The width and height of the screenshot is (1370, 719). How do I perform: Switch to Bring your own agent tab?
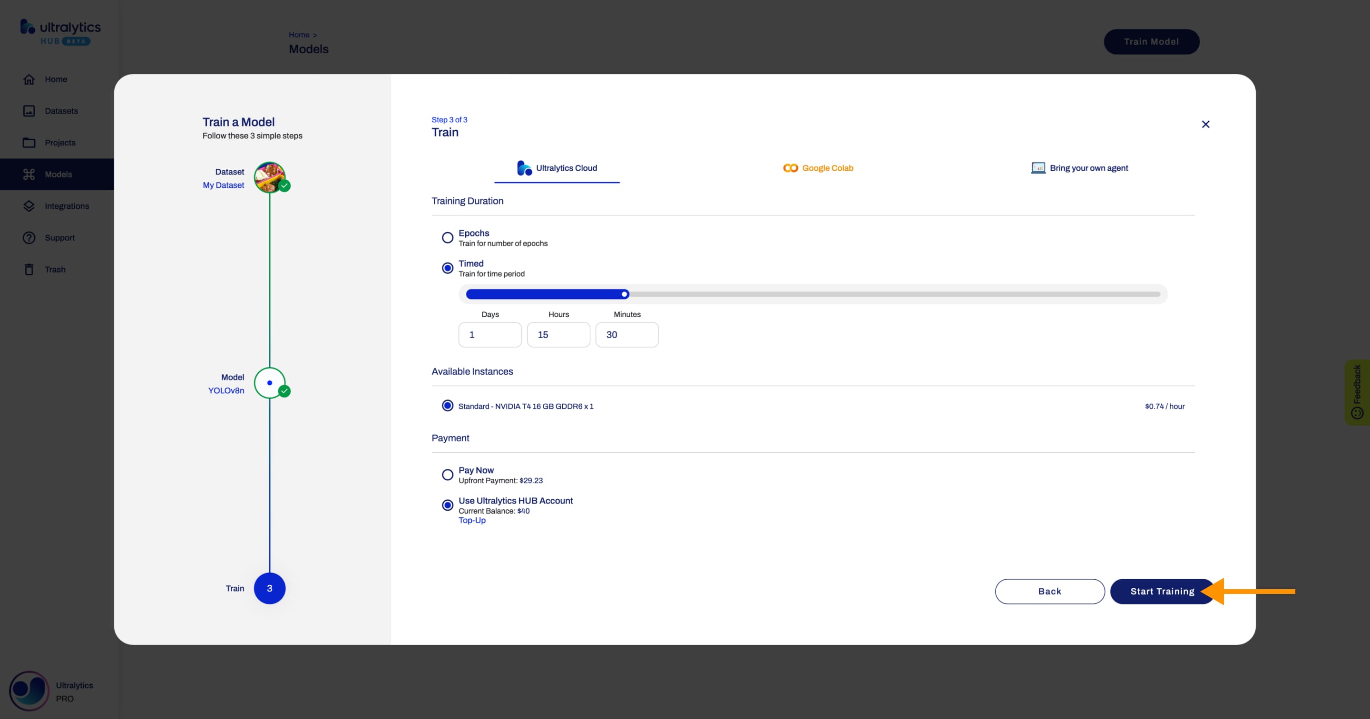pyautogui.click(x=1080, y=168)
